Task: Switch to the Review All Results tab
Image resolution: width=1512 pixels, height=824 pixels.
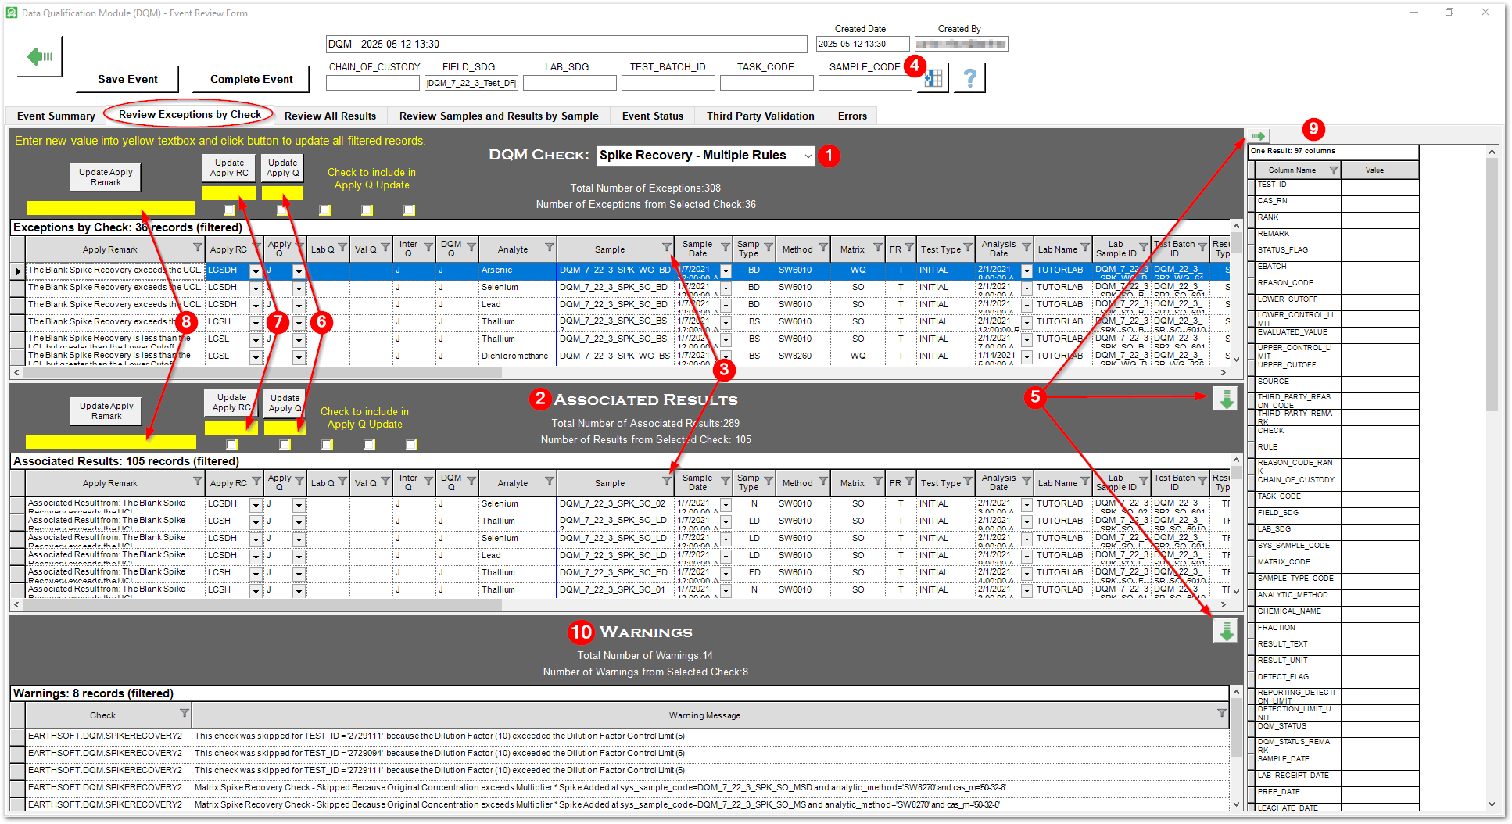Action: 330,115
